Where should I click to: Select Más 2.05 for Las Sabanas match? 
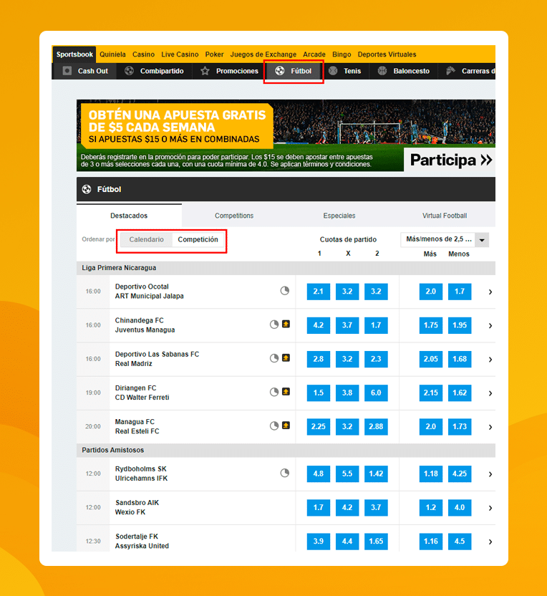tap(431, 359)
